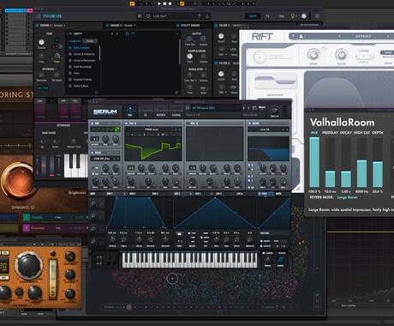Open the Pigments hamburger menu icon
Image resolution: width=394 pixels, height=326 pixels.
[x=39, y=16]
